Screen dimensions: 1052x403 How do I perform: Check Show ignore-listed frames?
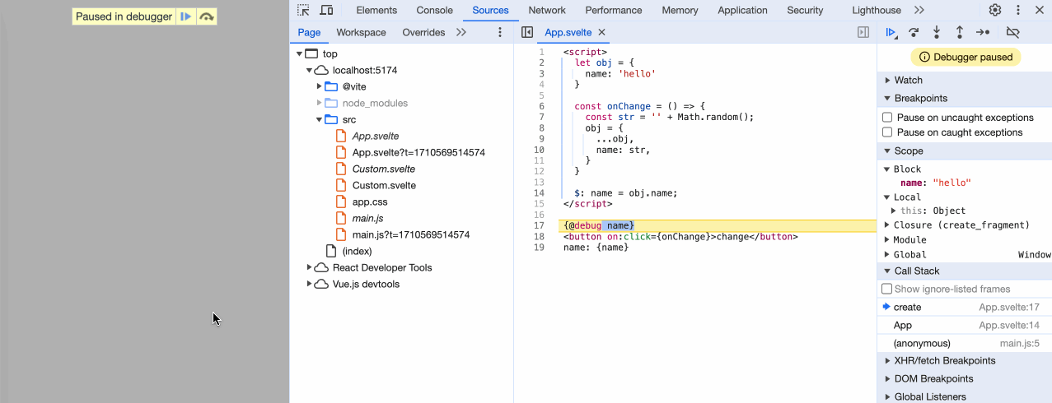point(887,289)
